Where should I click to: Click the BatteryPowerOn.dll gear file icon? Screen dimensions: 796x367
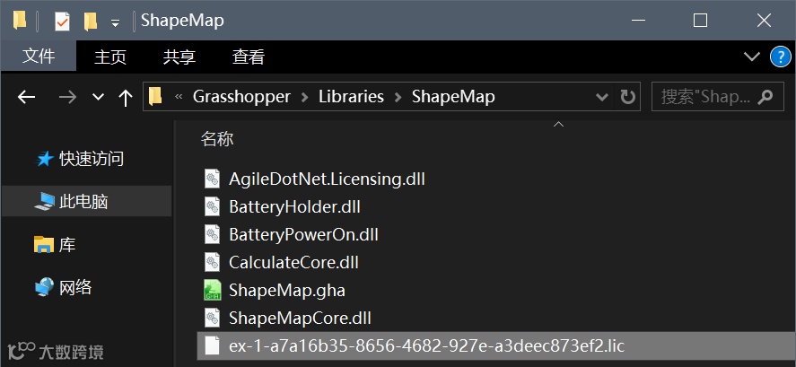[212, 234]
